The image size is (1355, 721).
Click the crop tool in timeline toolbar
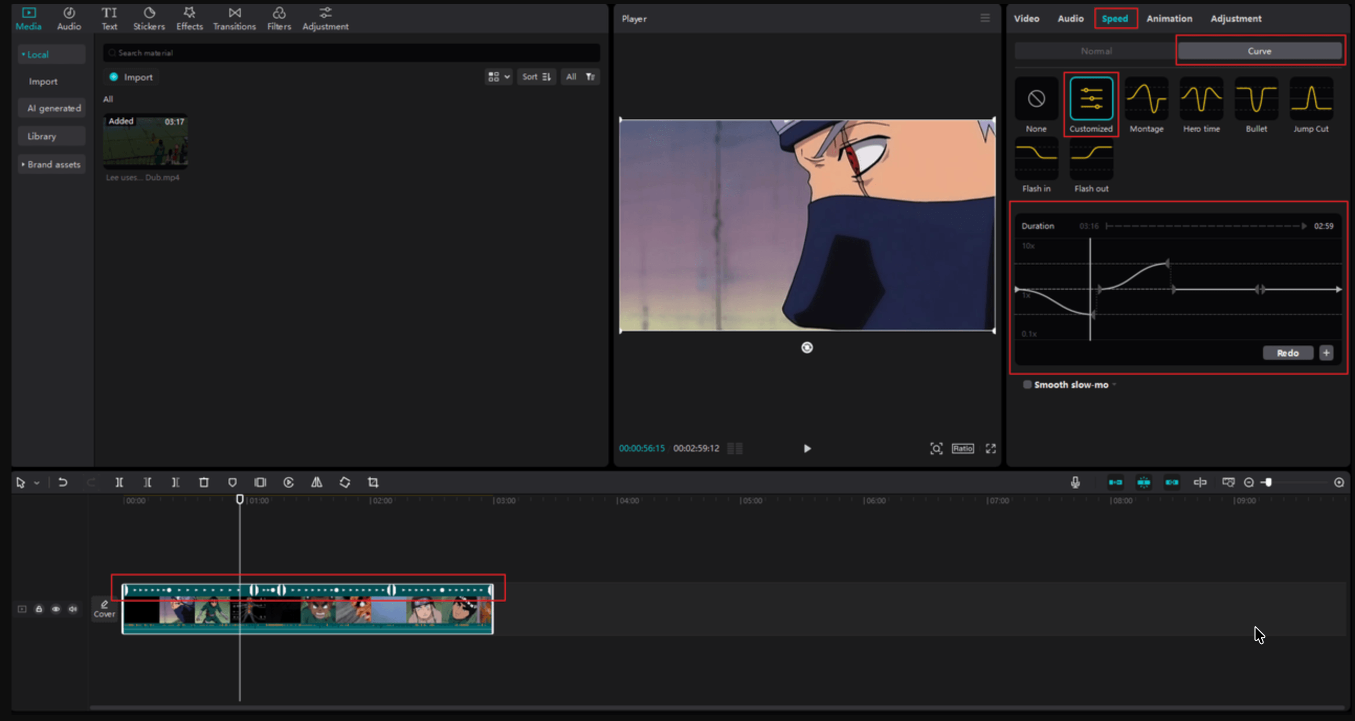point(373,482)
